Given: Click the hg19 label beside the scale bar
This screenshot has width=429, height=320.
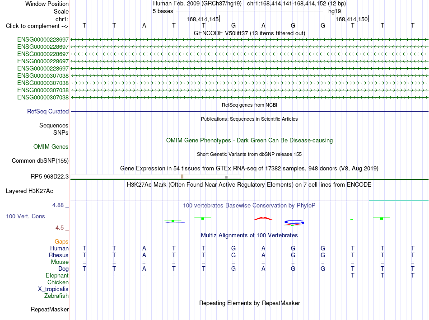Looking at the screenshot, I should pos(335,11).
